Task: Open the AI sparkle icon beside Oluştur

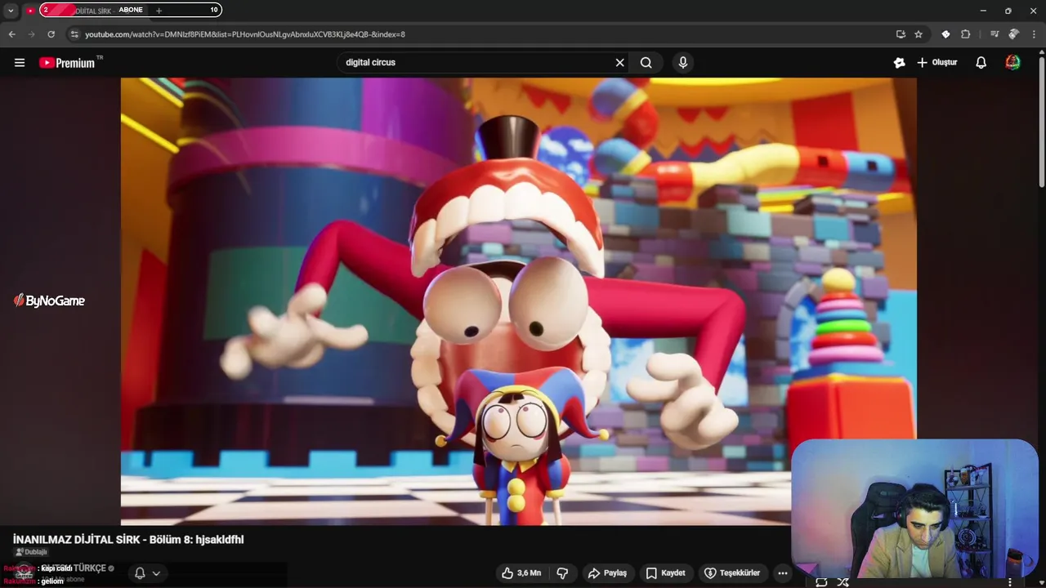Action: coord(899,63)
